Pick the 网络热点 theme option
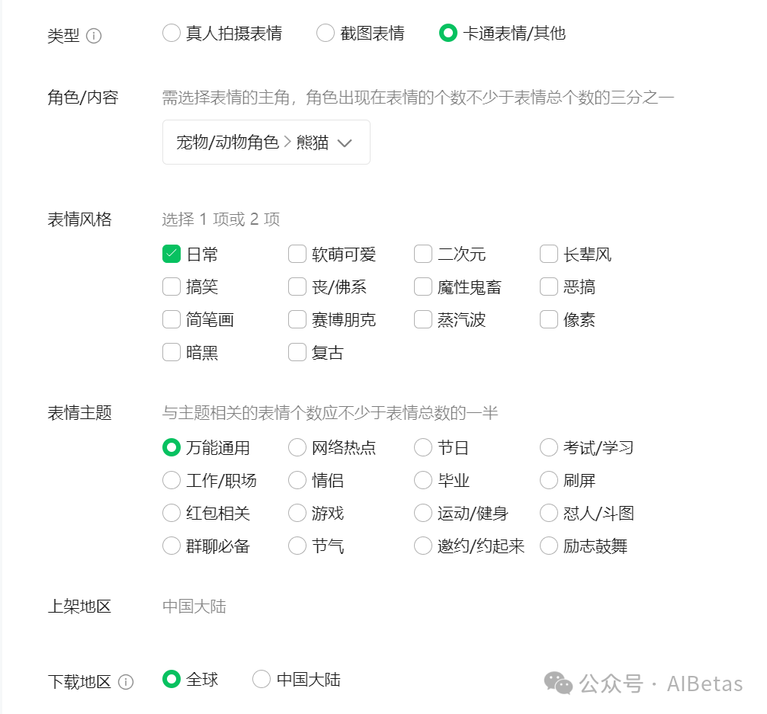This screenshot has width=767, height=714. 297,448
